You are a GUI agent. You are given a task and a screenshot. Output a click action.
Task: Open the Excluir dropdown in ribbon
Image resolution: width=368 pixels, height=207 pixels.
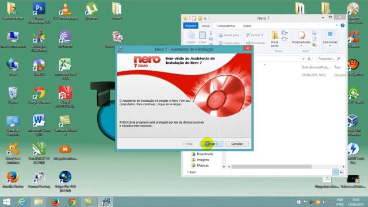(x=255, y=35)
